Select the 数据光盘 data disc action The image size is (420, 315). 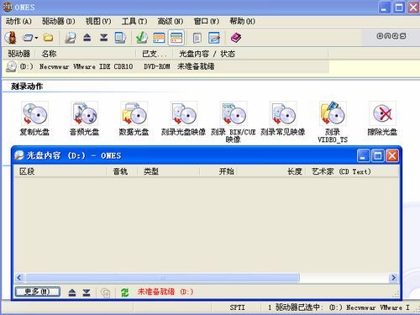[x=134, y=118]
